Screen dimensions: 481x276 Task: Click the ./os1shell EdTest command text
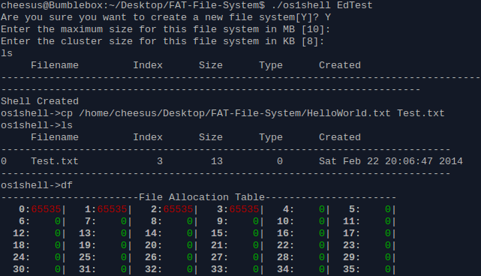[x=322, y=5]
